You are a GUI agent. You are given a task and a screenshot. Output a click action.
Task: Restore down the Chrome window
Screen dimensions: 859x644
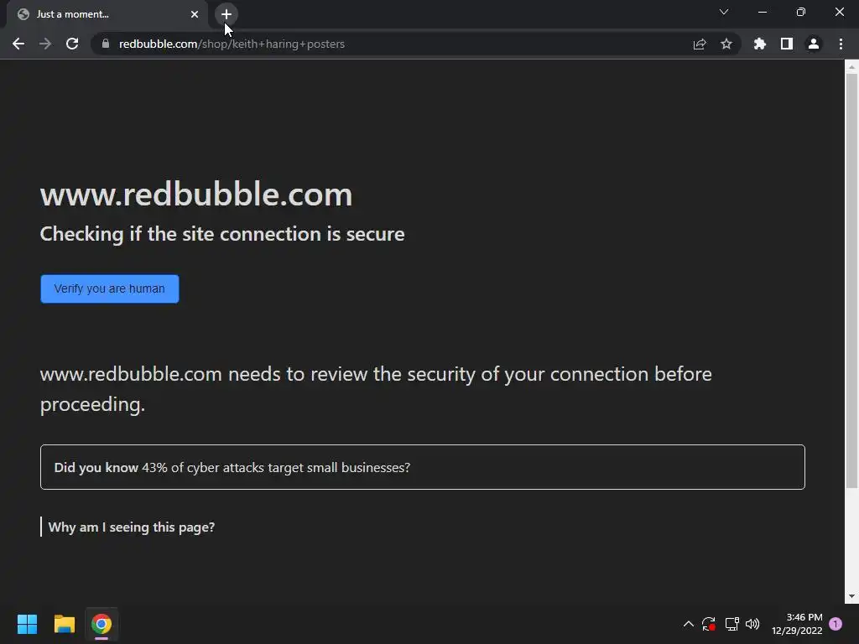801,12
